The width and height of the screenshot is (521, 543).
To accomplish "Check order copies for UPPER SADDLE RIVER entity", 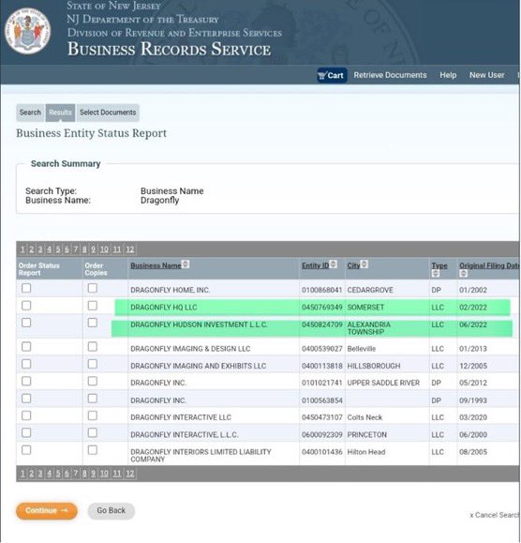I will pyautogui.click(x=93, y=382).
